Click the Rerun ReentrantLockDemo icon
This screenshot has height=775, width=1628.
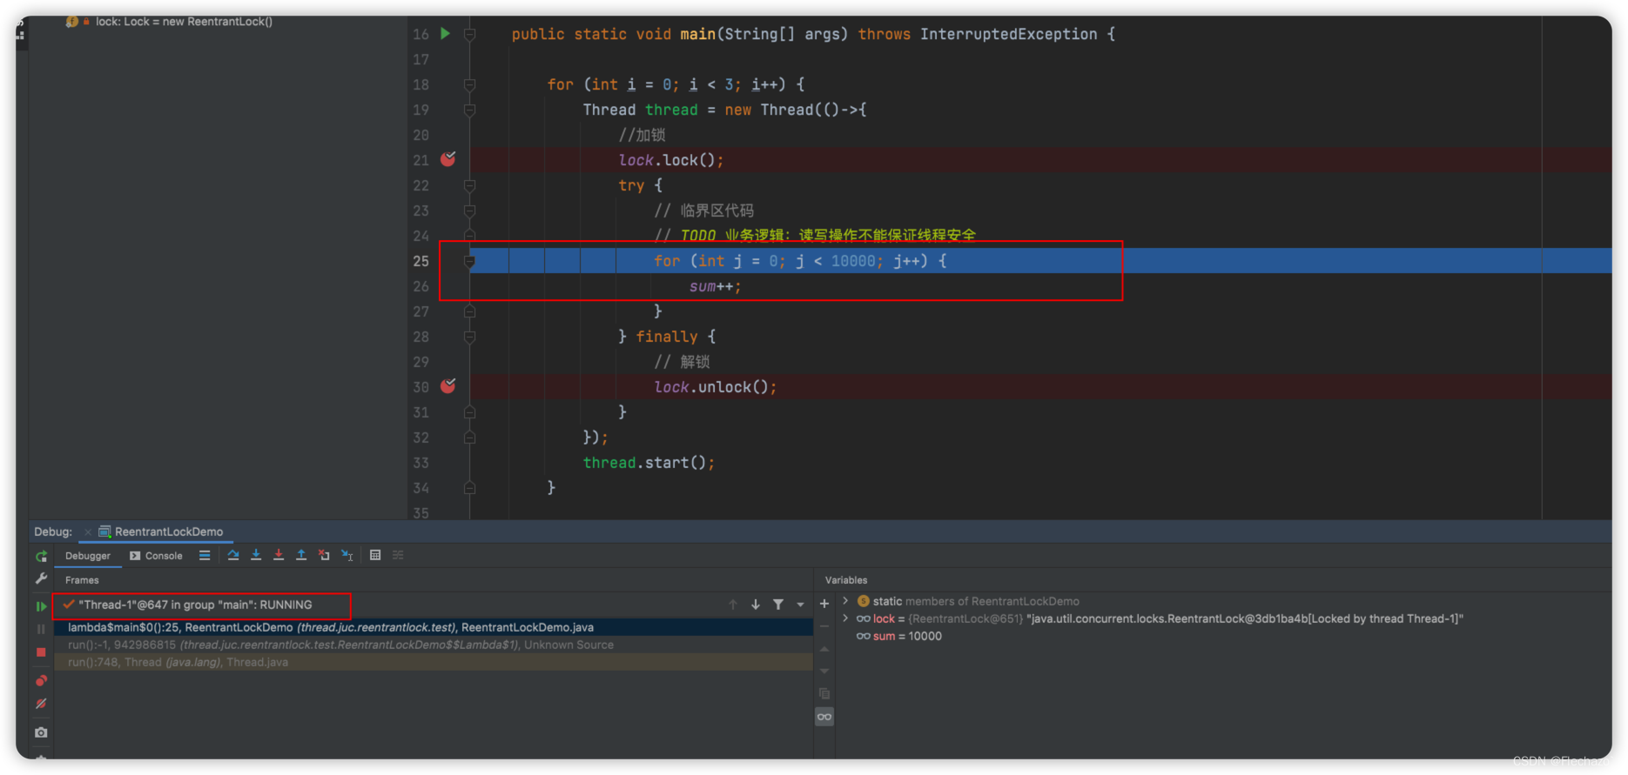click(x=41, y=556)
